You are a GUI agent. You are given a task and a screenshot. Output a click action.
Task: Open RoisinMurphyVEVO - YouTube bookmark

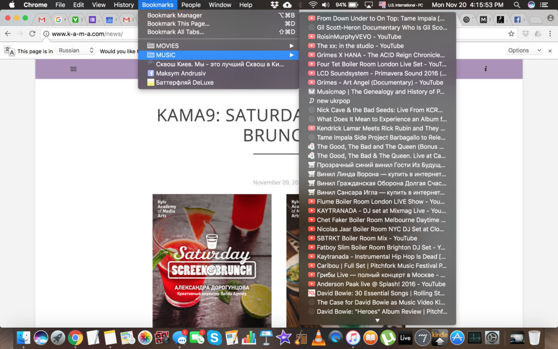pyautogui.click(x=377, y=37)
